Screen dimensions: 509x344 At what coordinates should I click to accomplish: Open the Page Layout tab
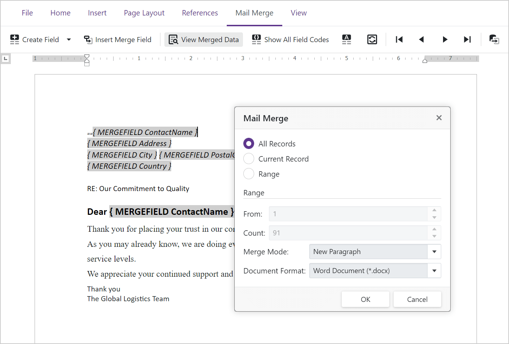point(144,13)
